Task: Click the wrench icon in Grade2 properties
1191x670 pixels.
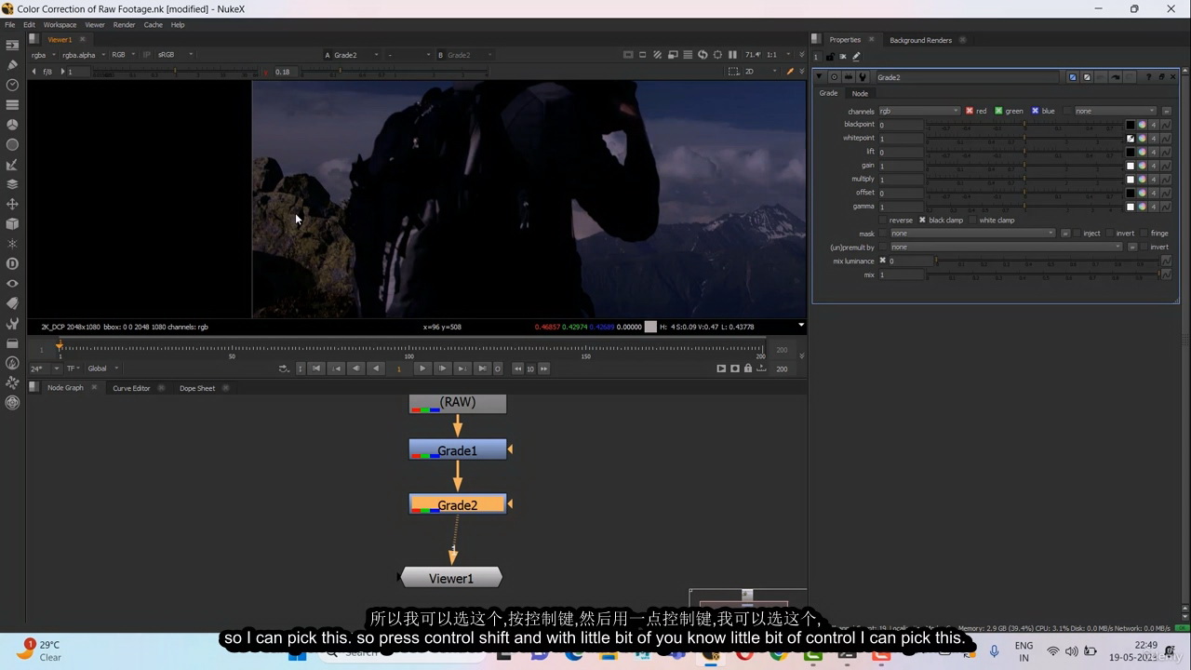Action: 862,77
